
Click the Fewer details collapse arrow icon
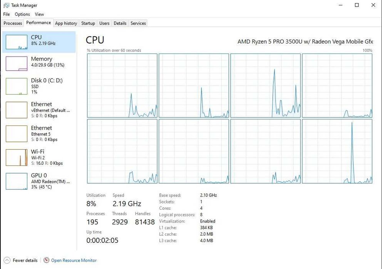click(x=7, y=260)
